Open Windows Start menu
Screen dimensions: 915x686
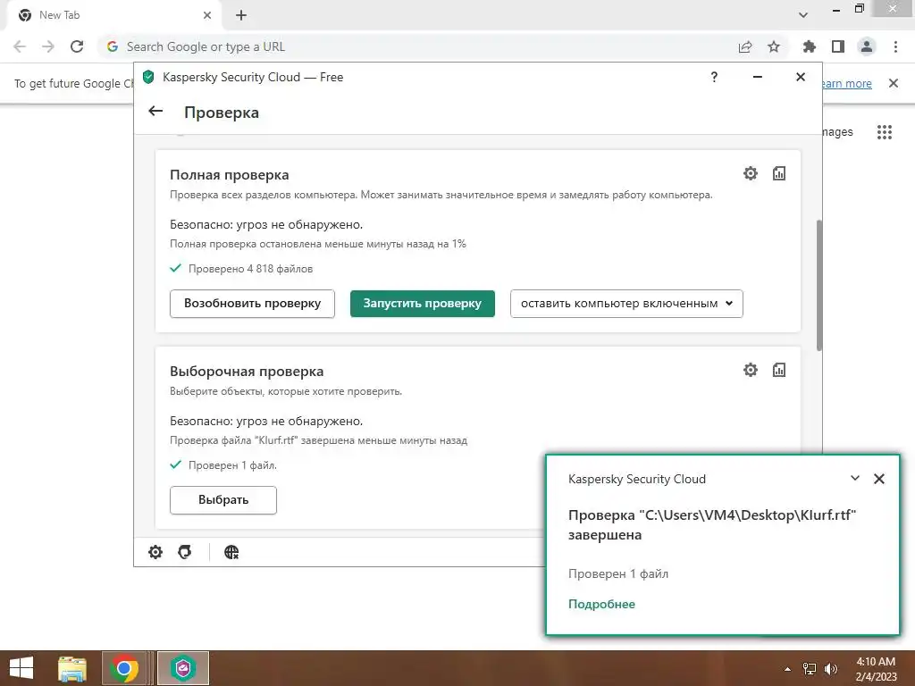tap(21, 668)
